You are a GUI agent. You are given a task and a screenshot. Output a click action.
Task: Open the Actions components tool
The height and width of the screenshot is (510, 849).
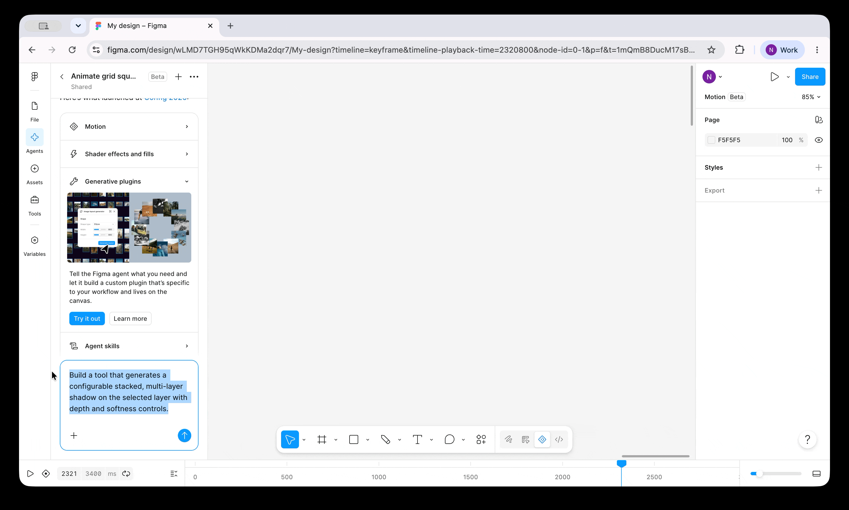[481, 439]
